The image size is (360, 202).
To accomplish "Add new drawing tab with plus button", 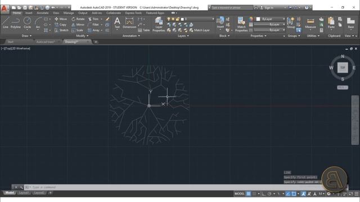I will pos(96,42).
